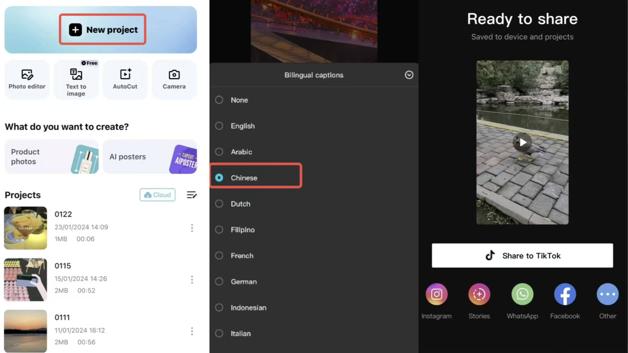Open the Camera tool
The width and height of the screenshot is (628, 353).
[x=174, y=80]
